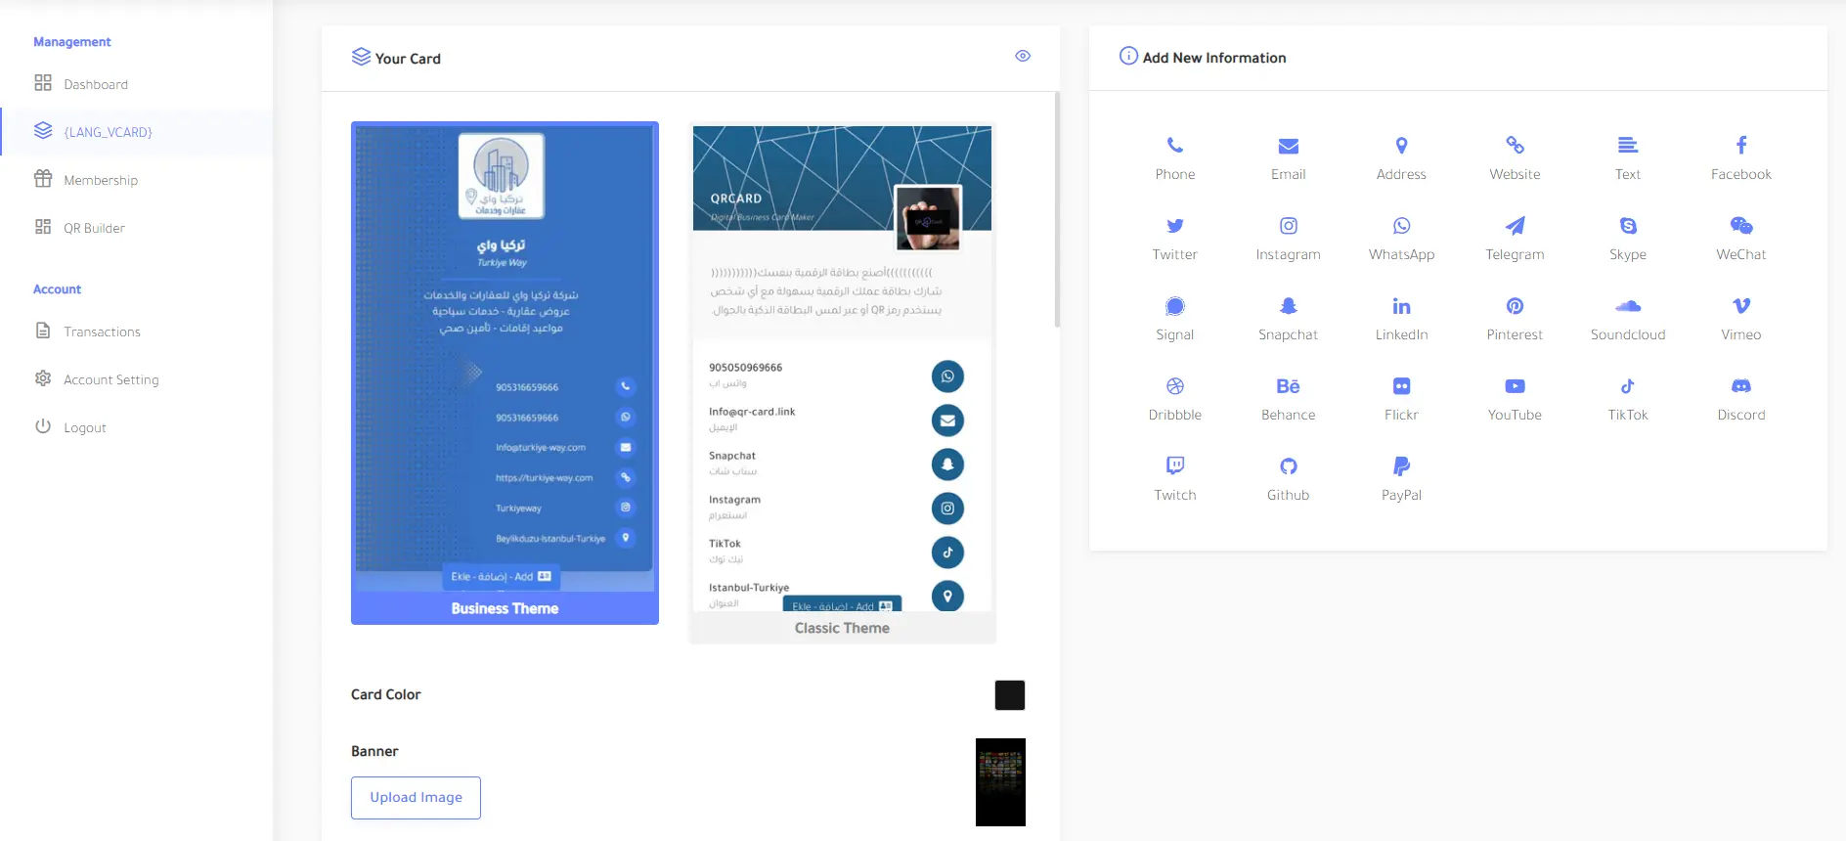Click the Upload Image button
Image resolution: width=1846 pixels, height=841 pixels.
416,798
